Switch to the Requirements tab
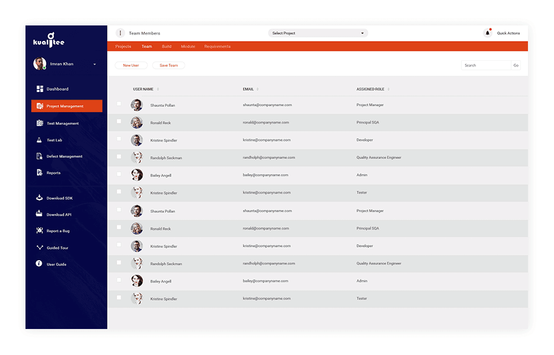Screen dimensions: 554x355 (217, 47)
